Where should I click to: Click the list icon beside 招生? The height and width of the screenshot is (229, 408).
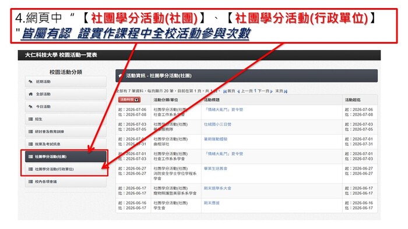(x=30, y=119)
